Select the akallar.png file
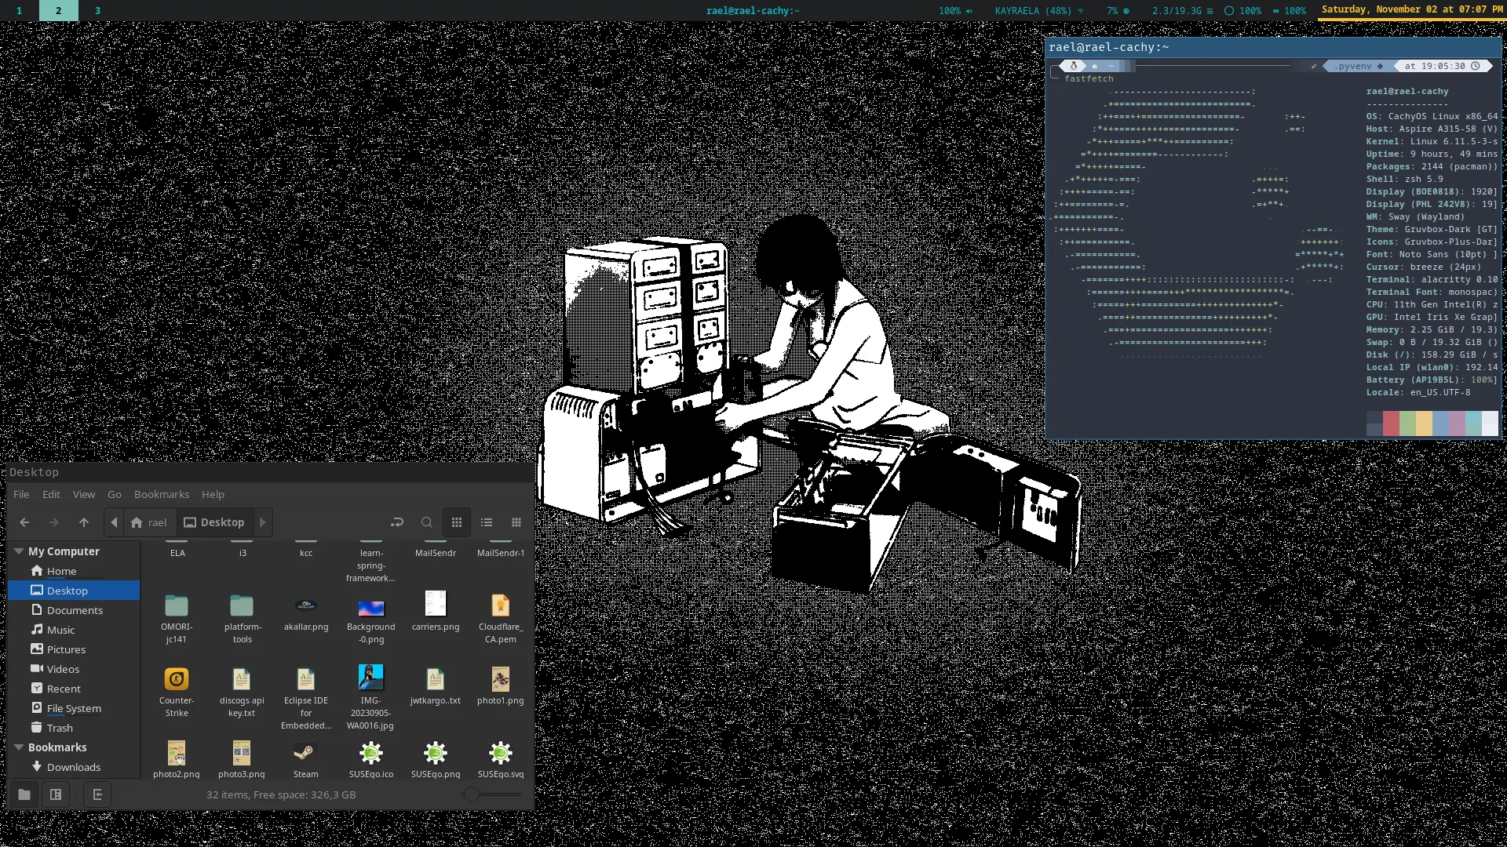Viewport: 1507px width, 847px height. click(x=306, y=612)
